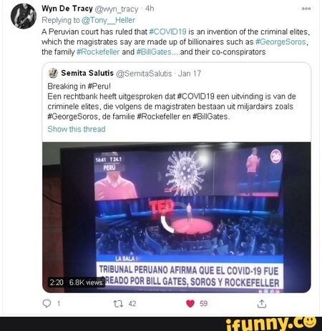Play the Peru news video thumbnail
The height and width of the screenshot is (331, 322).
click(177, 217)
